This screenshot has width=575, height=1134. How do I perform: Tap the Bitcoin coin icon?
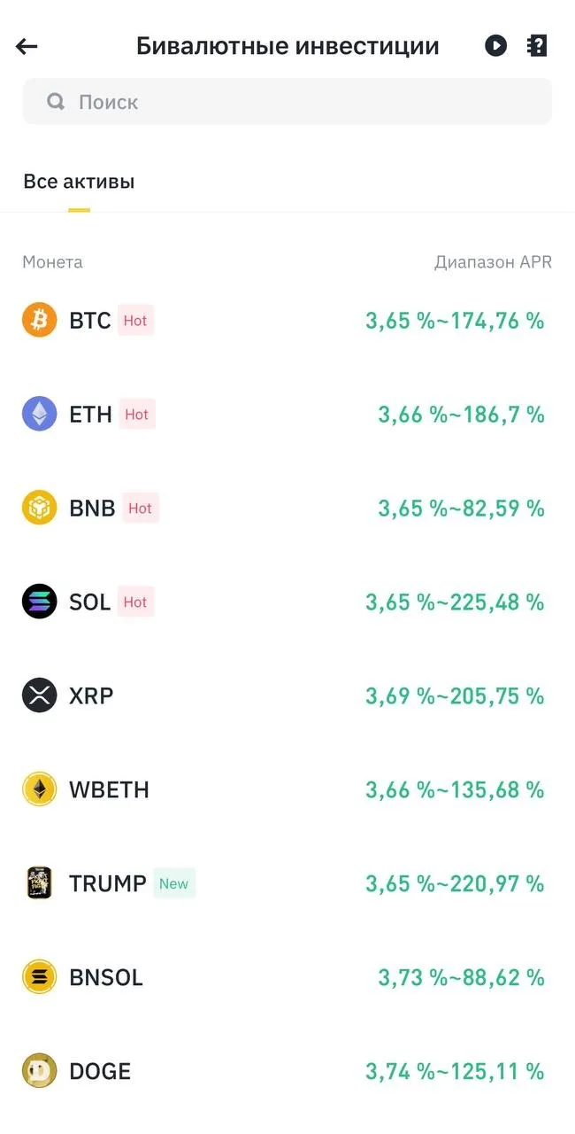[39, 320]
